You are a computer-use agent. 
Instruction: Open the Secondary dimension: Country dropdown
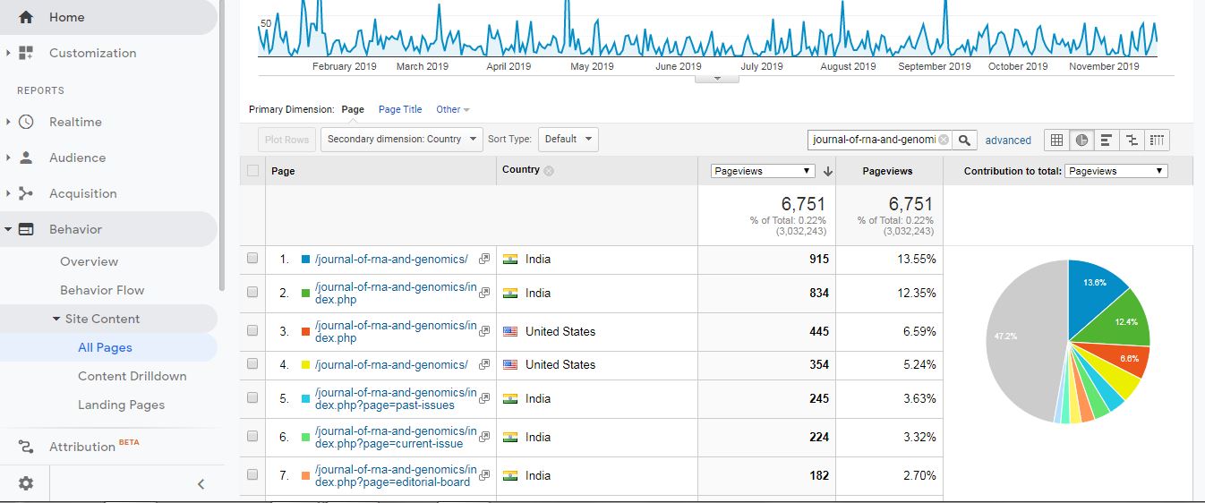point(402,140)
